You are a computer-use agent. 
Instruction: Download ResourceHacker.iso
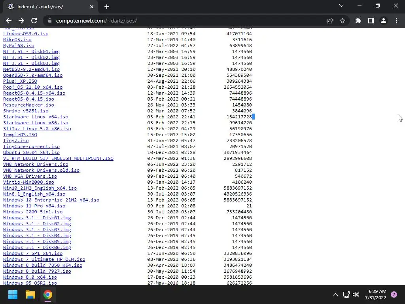click(x=28, y=105)
